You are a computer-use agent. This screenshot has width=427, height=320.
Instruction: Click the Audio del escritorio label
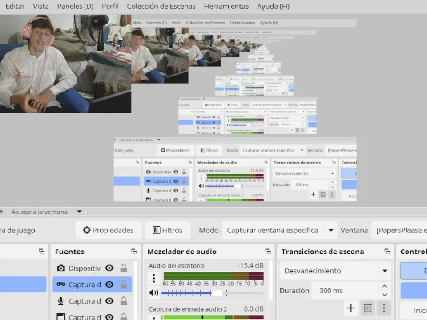177,266
